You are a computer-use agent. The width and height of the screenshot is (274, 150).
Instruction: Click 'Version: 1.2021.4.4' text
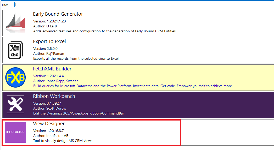(x=48, y=76)
